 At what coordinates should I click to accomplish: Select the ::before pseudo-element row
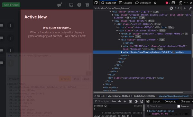[128, 43]
